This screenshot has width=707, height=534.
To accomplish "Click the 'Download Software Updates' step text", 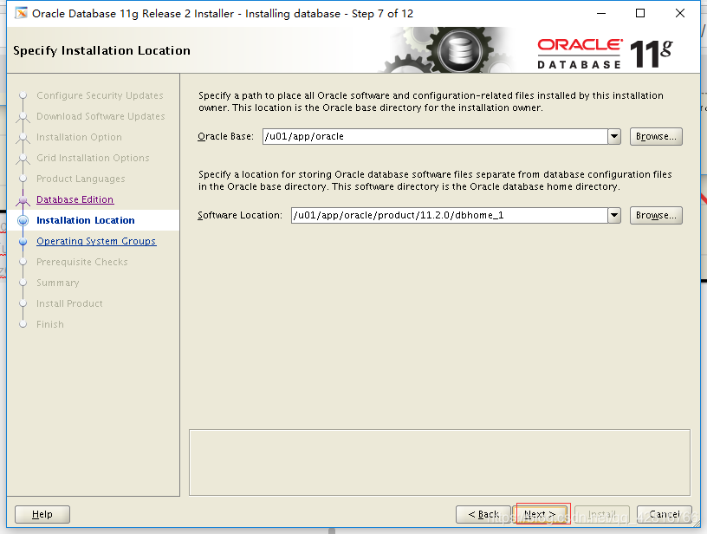I will [101, 116].
